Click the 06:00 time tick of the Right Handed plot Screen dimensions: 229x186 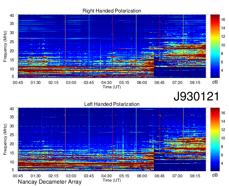pos(142,83)
